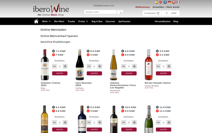Screen dimensions: 212x133
Task: Click the iberoWine logo
Action: 51,10
